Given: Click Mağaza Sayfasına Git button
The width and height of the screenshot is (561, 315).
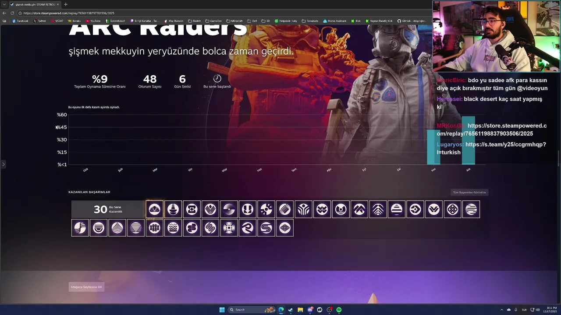Looking at the screenshot, I should click(87, 287).
